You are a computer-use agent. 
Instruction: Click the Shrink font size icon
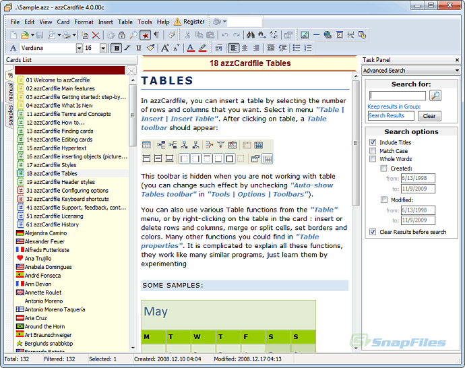[x=177, y=48]
